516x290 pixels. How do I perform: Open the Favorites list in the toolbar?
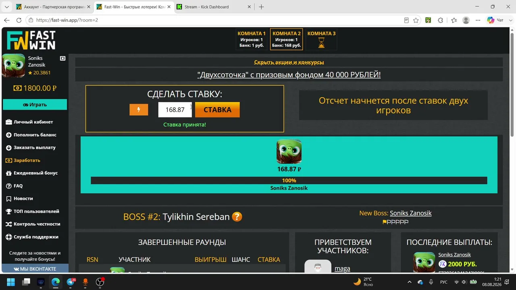click(454, 20)
